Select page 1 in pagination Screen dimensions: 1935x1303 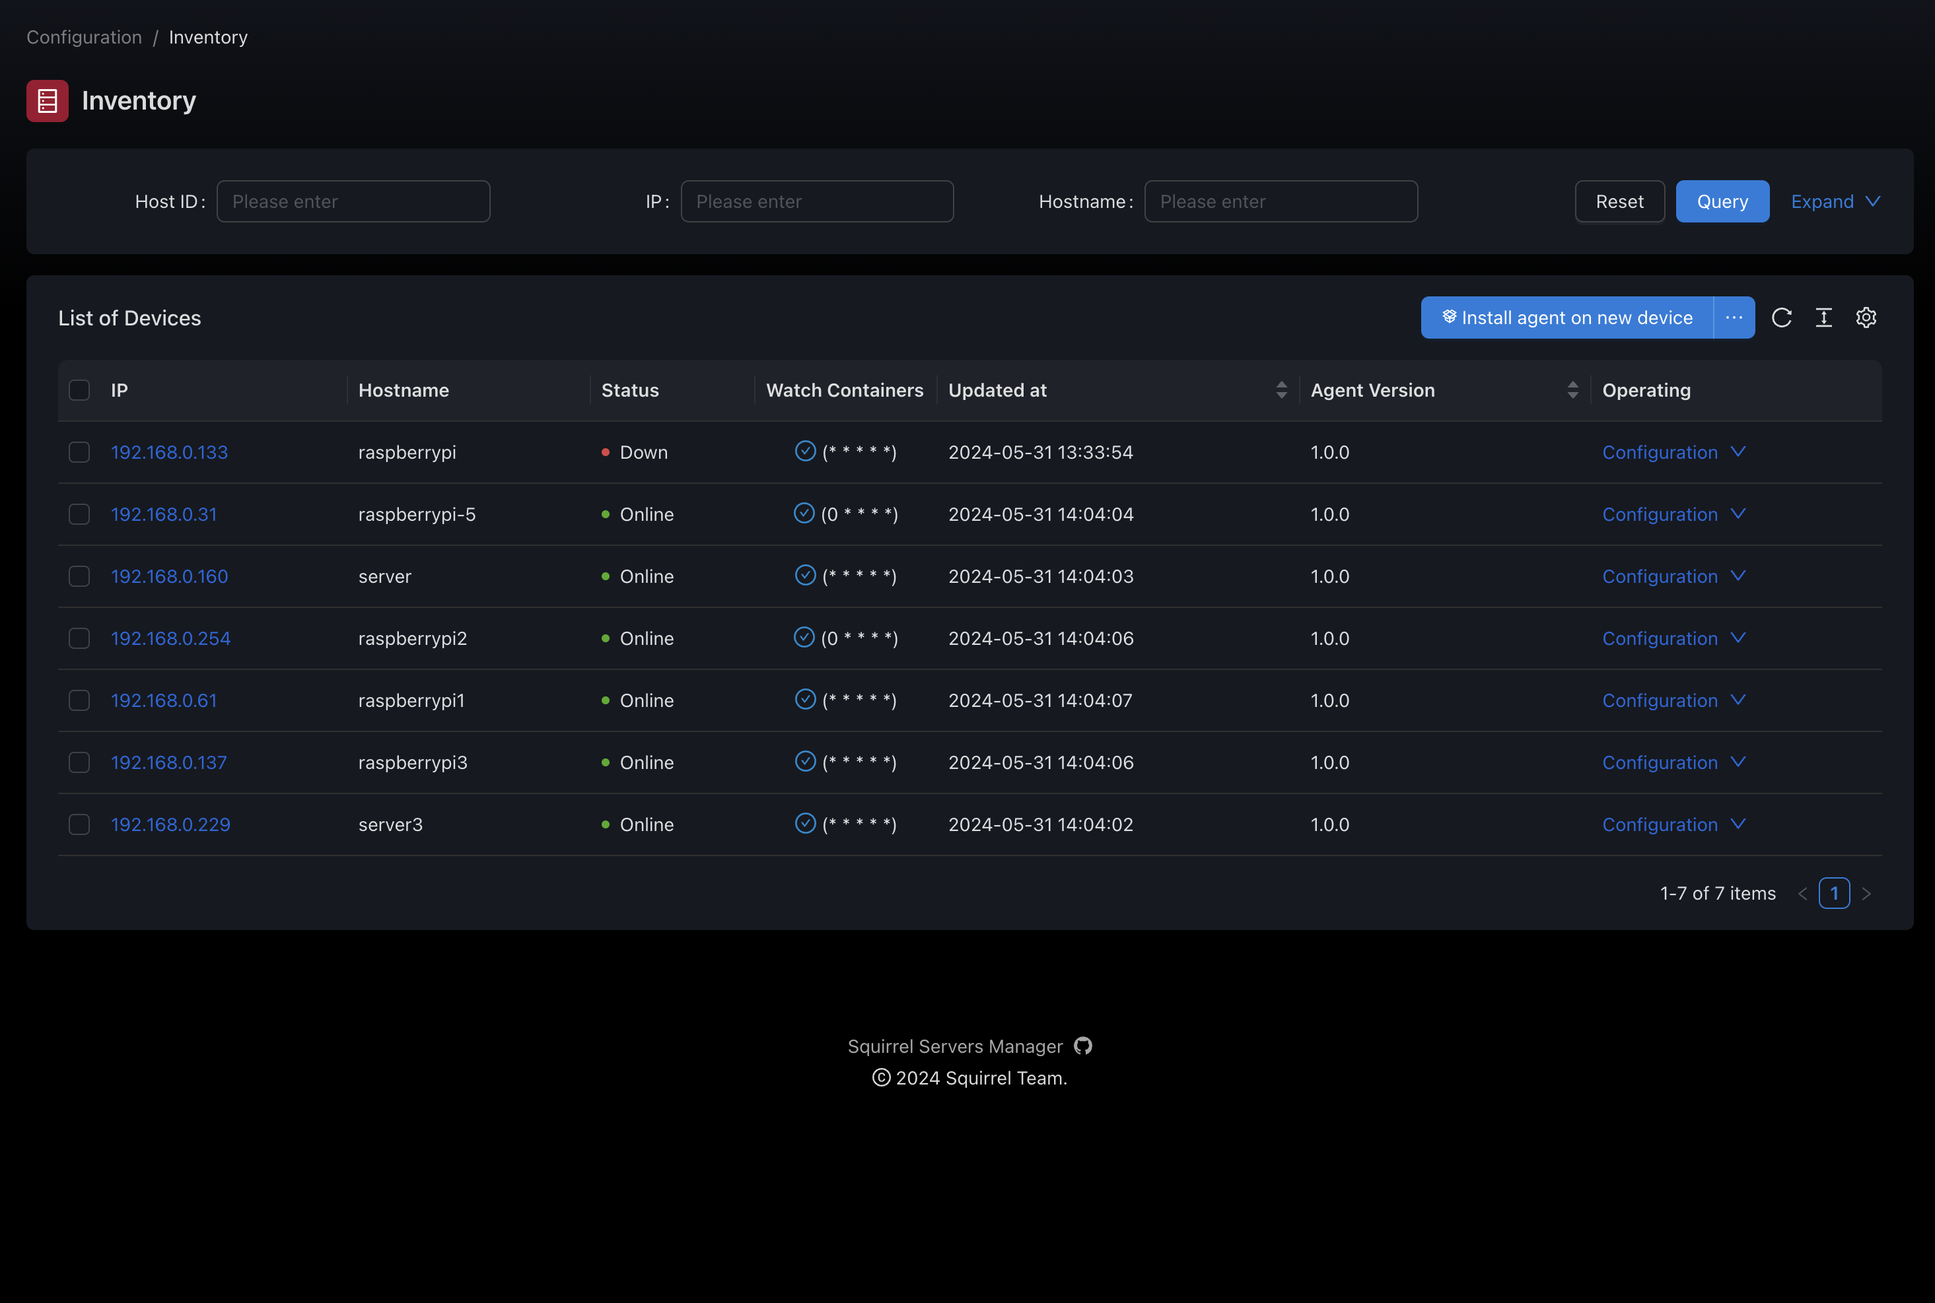coord(1833,893)
